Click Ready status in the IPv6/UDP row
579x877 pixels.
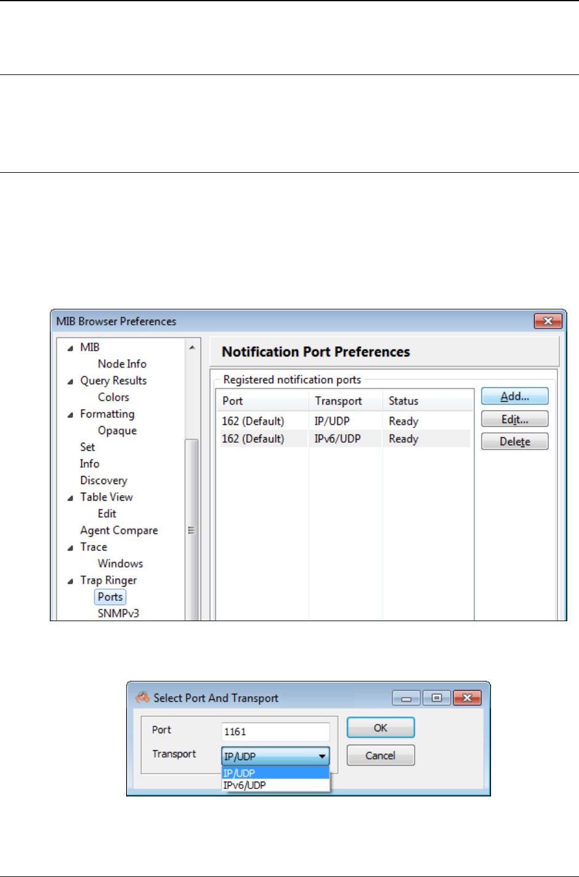point(404,439)
